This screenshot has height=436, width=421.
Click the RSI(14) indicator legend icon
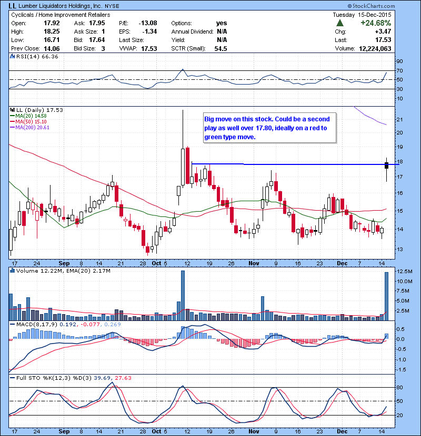[x=12, y=56]
